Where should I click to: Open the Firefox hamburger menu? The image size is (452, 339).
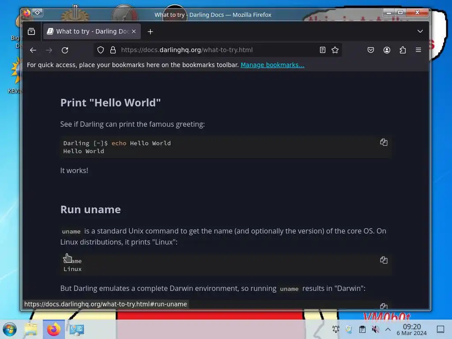pos(418,50)
